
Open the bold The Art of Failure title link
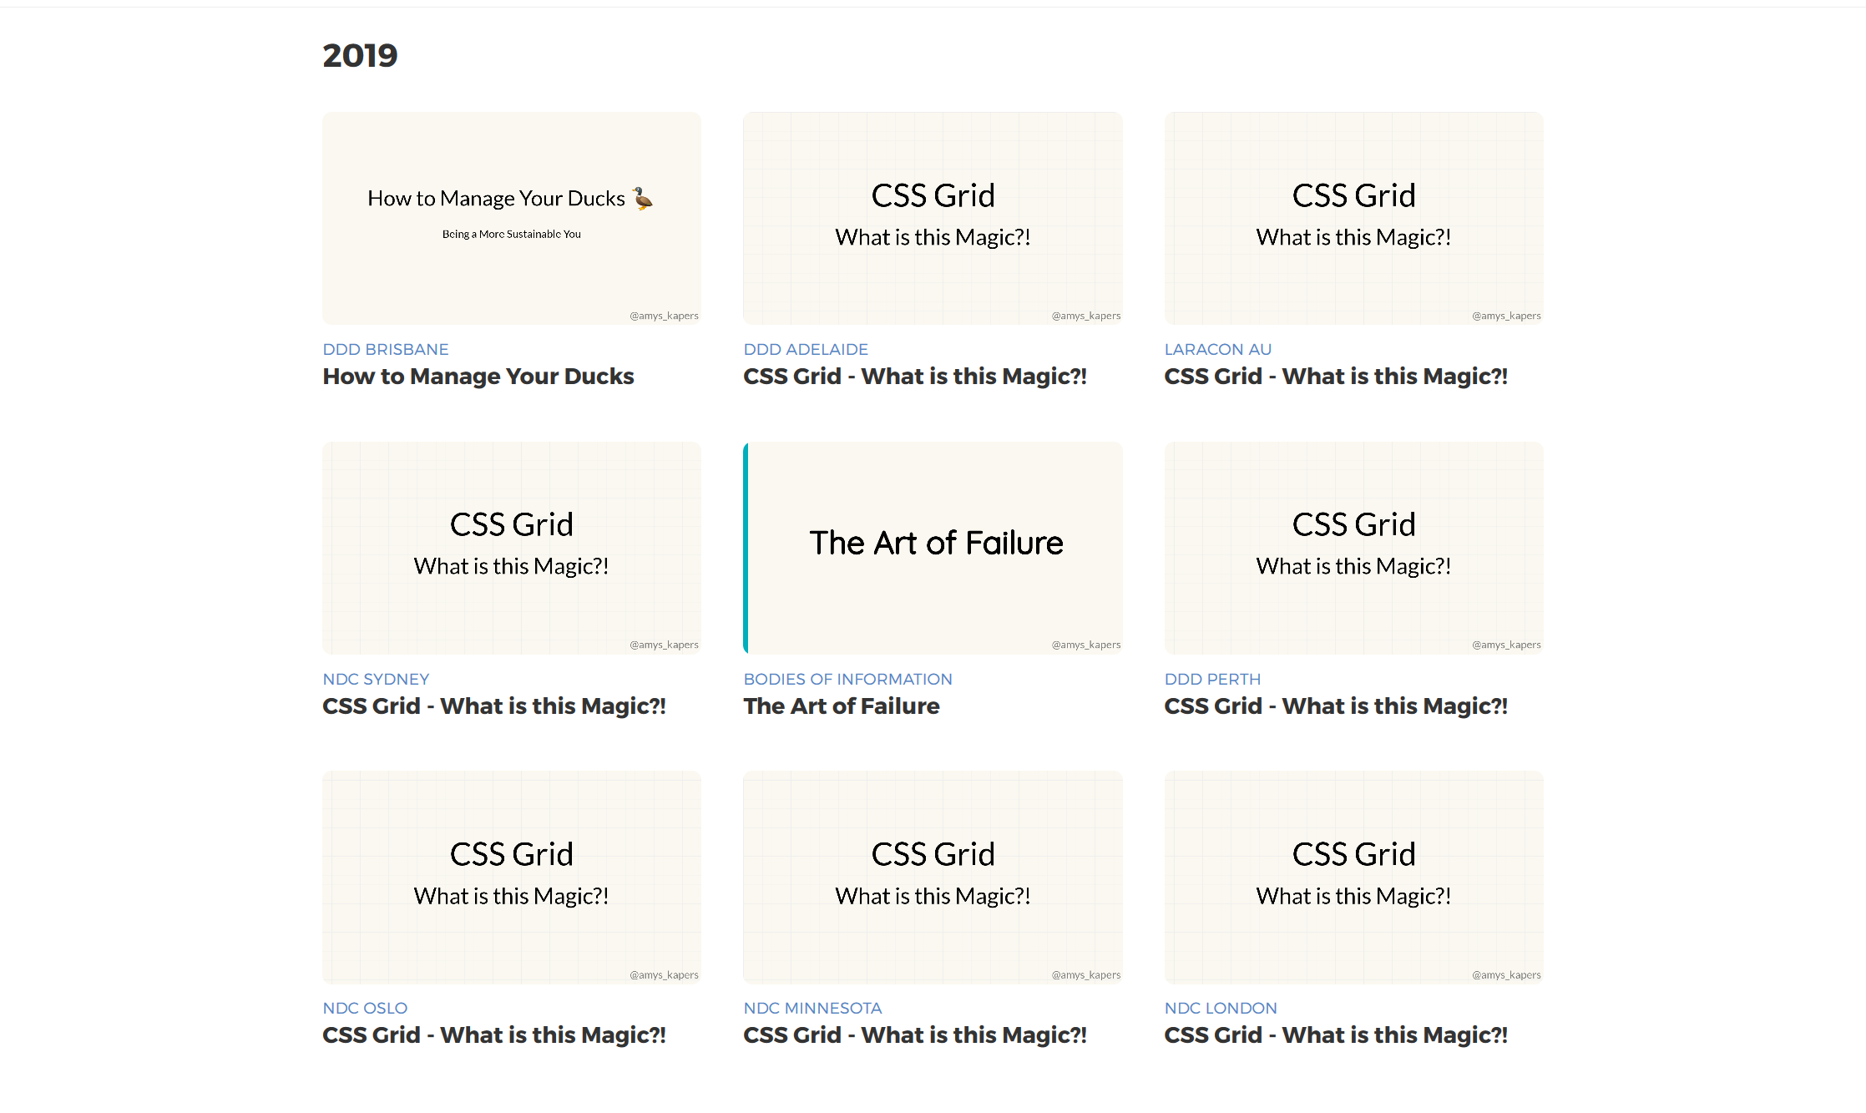click(842, 706)
